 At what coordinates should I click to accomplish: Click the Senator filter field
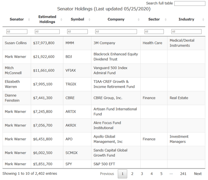tap(17, 32)
